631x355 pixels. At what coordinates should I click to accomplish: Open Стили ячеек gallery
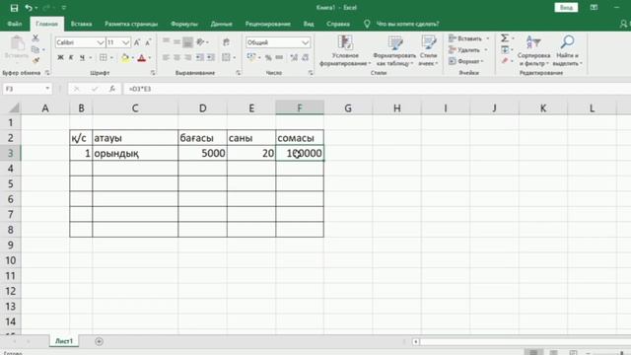(428, 50)
